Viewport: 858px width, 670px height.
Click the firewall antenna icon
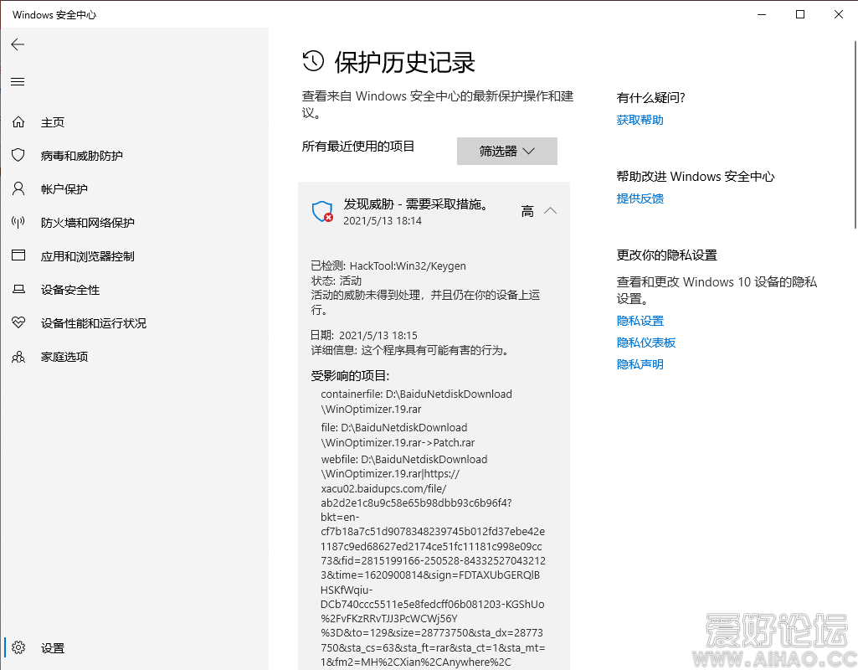tap(18, 222)
